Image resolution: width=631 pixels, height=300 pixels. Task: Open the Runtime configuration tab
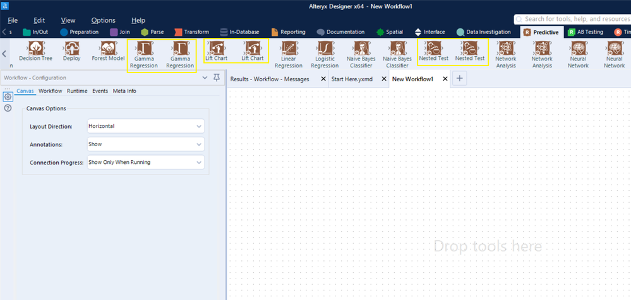77,91
